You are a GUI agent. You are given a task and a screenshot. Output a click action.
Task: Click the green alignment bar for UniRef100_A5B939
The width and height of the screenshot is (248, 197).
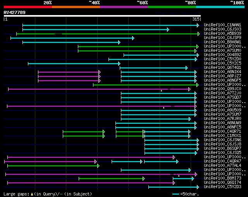(108, 34)
